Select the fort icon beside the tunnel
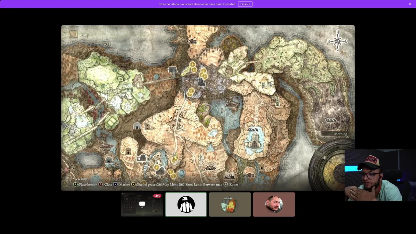Screen dimensions: 416x234 coord(148,126)
